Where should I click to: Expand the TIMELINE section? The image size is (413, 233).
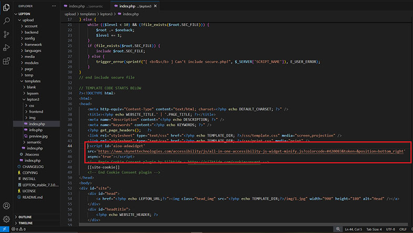[25, 223]
